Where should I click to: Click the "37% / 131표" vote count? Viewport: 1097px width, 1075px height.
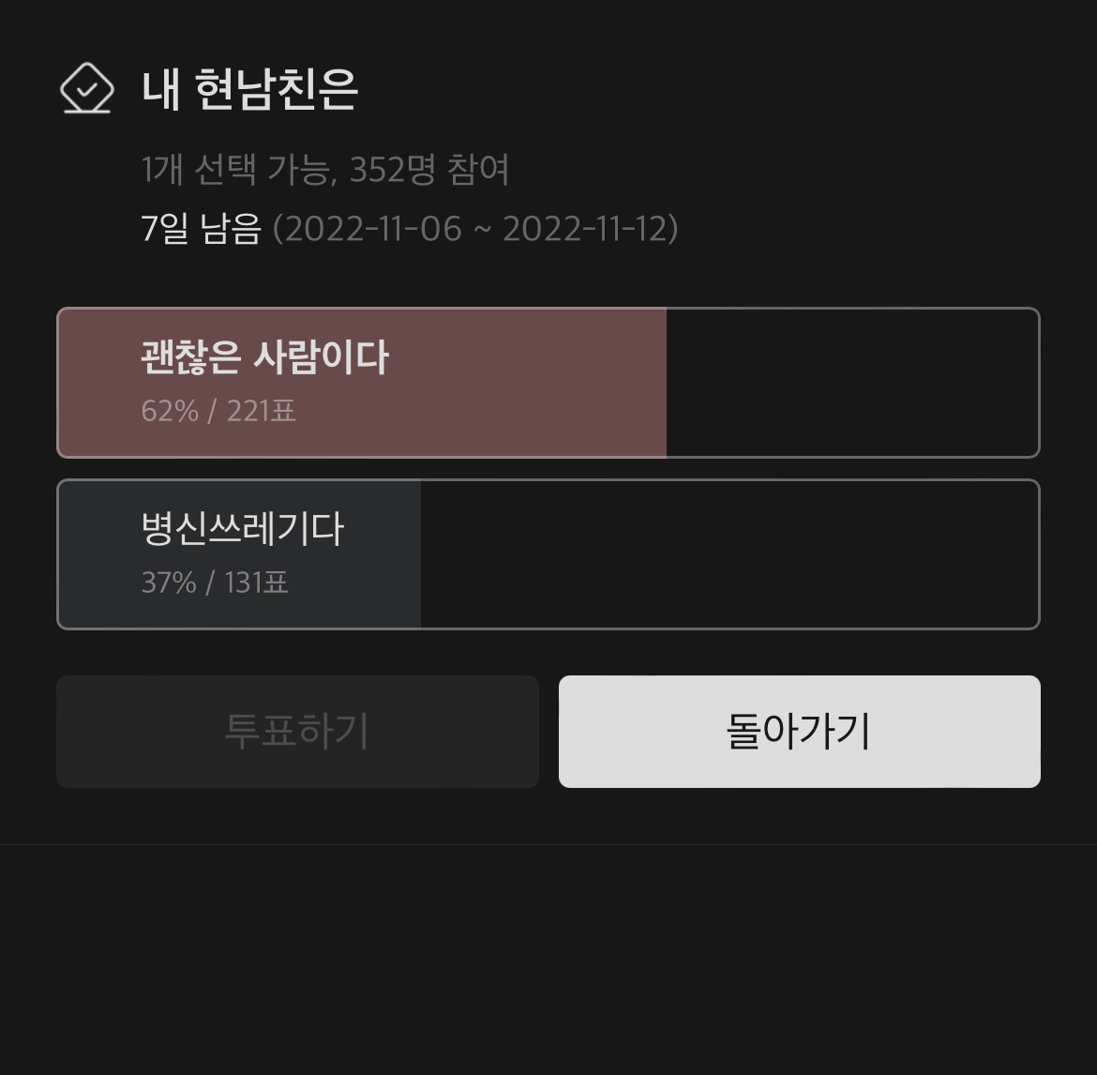215,583
